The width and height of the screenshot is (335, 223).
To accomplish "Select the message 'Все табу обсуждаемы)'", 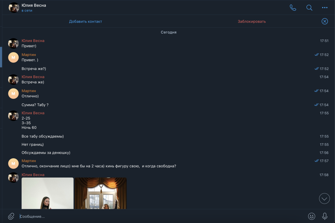I will [43, 136].
